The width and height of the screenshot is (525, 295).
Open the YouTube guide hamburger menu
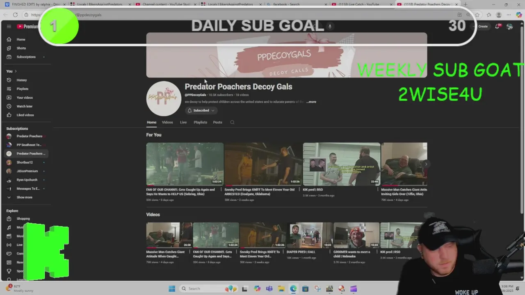(9, 26)
